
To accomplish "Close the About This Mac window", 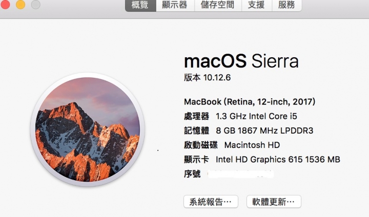I will [5, 4].
